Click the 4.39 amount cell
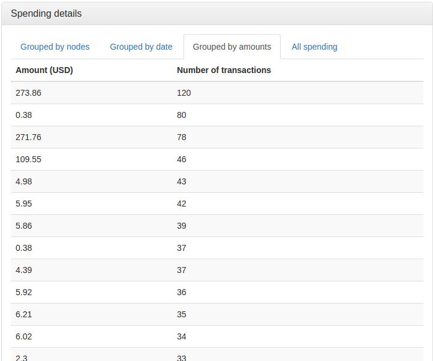The width and height of the screenshot is (433, 361). (24, 270)
